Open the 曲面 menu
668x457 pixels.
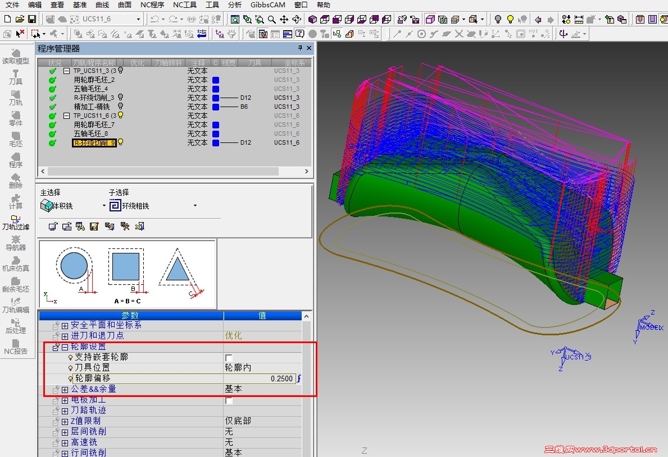(125, 5)
